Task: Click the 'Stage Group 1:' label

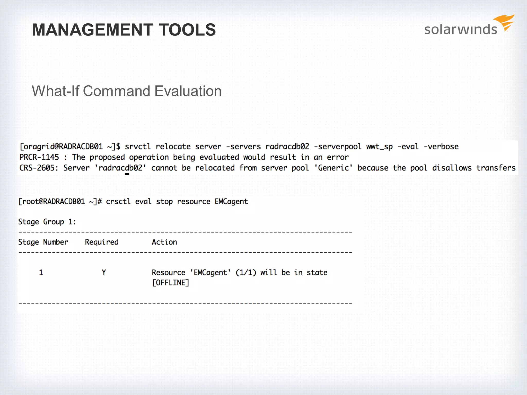Action: pyautogui.click(x=47, y=222)
